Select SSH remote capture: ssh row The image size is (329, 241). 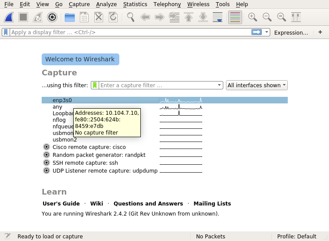pyautogui.click(x=164, y=163)
